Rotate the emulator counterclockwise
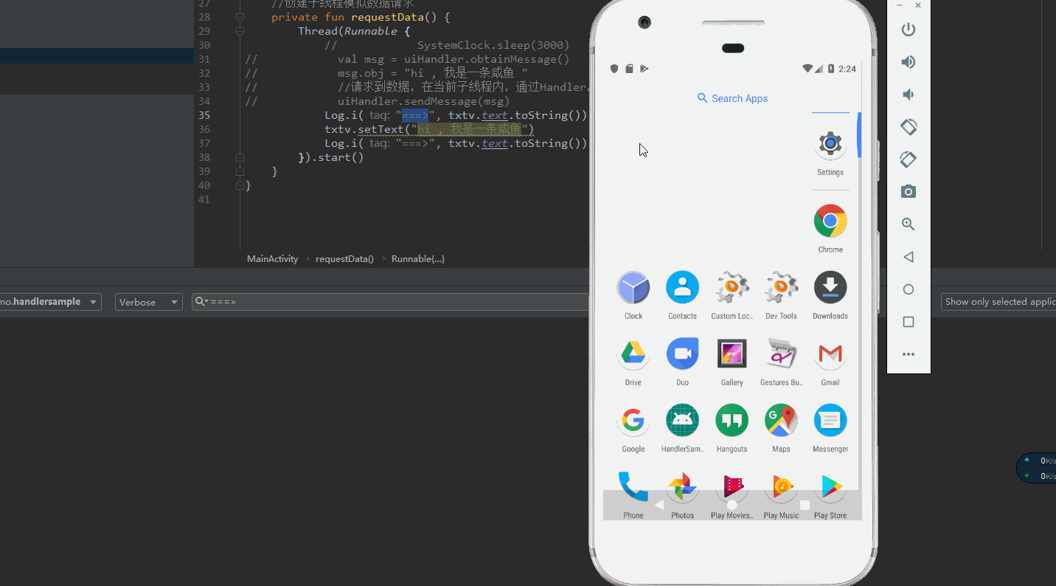The image size is (1056, 586). pyautogui.click(x=908, y=127)
